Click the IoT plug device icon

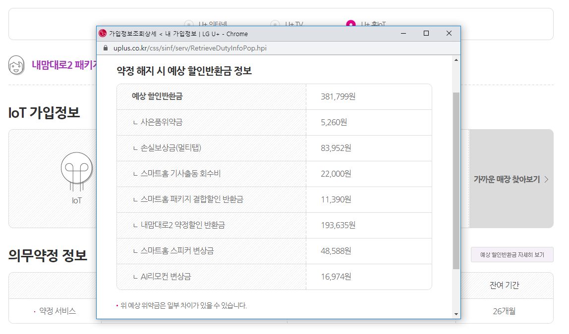tap(76, 171)
